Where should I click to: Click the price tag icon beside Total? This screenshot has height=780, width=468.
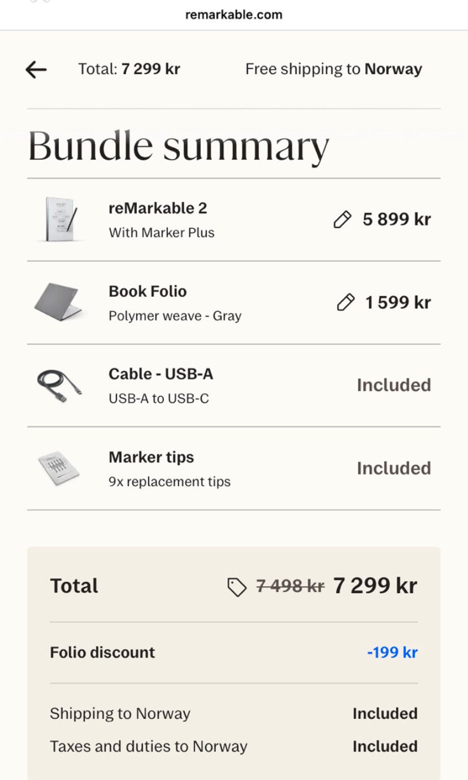pos(237,587)
